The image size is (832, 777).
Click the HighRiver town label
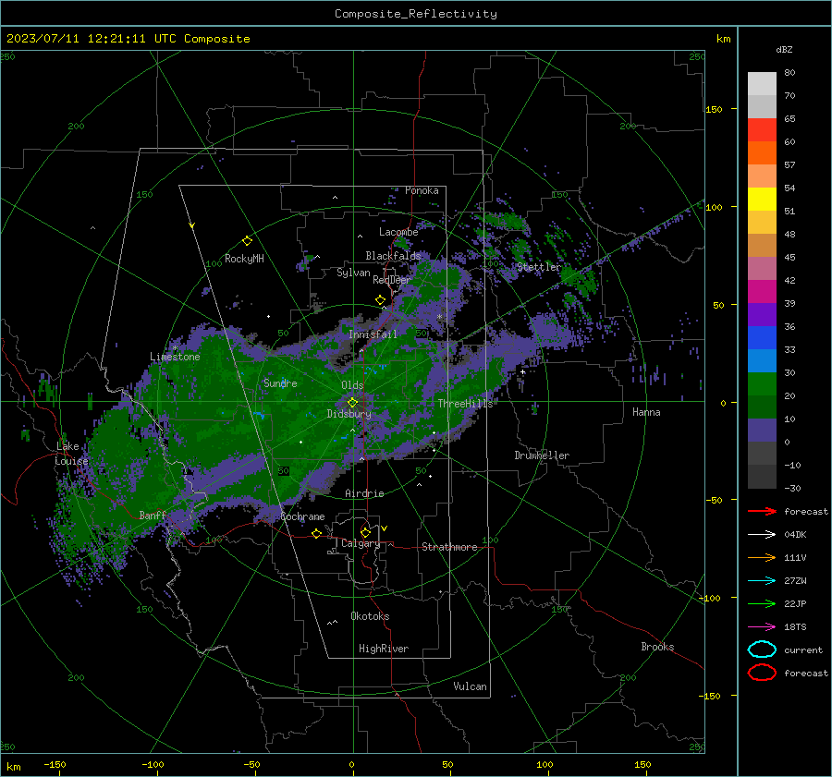(384, 649)
